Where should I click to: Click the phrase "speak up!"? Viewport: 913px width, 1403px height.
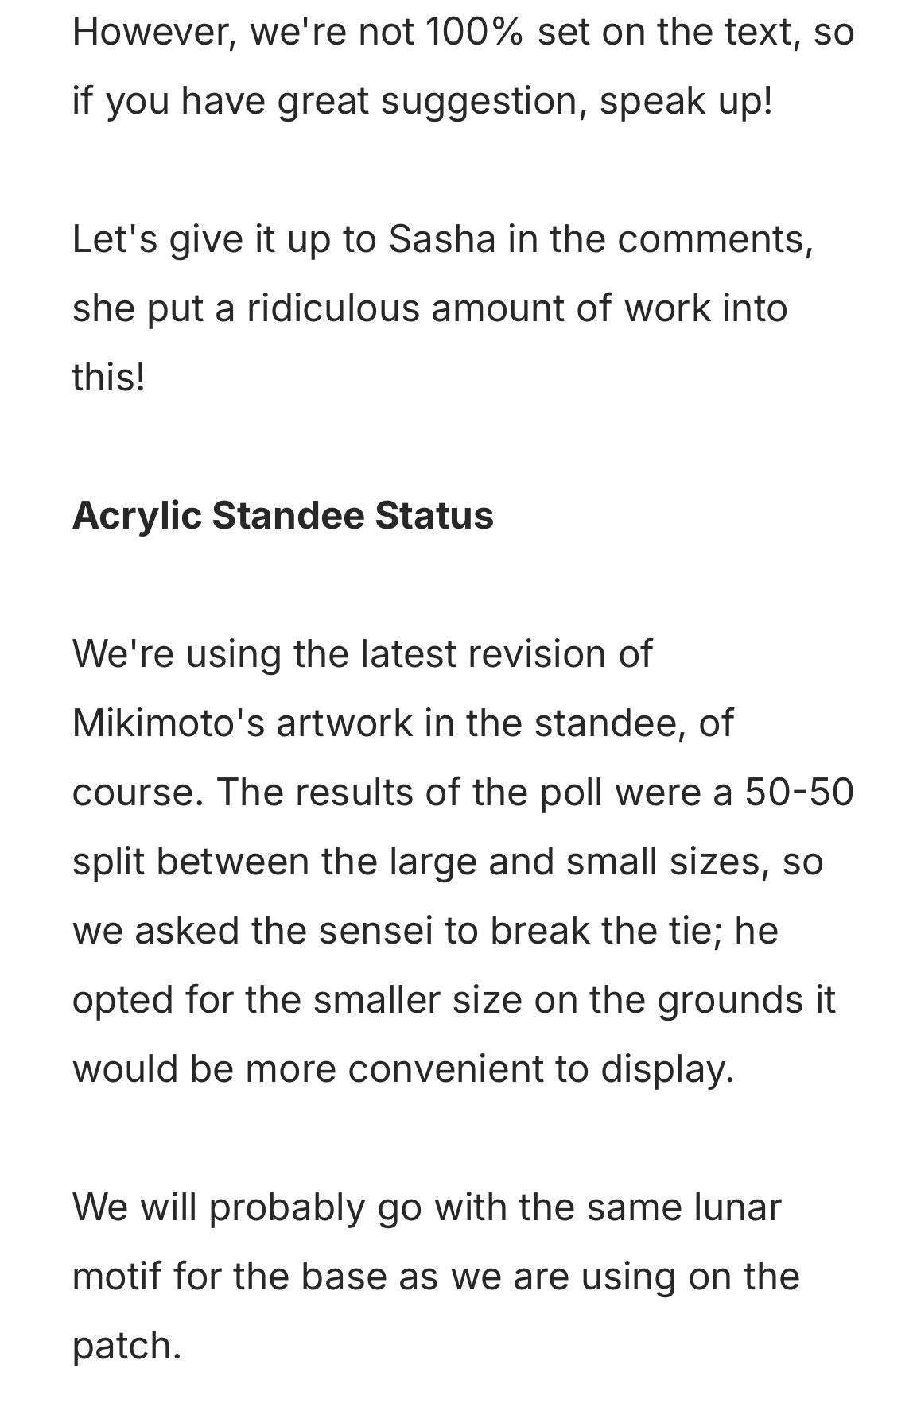686,102
